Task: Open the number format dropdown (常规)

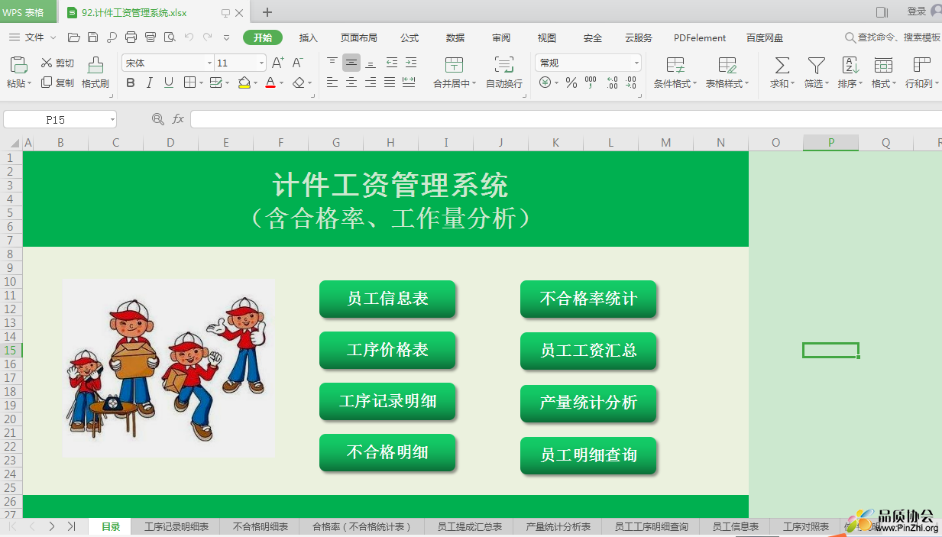Action: pyautogui.click(x=636, y=63)
